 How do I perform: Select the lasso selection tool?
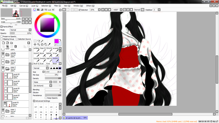[38, 41]
